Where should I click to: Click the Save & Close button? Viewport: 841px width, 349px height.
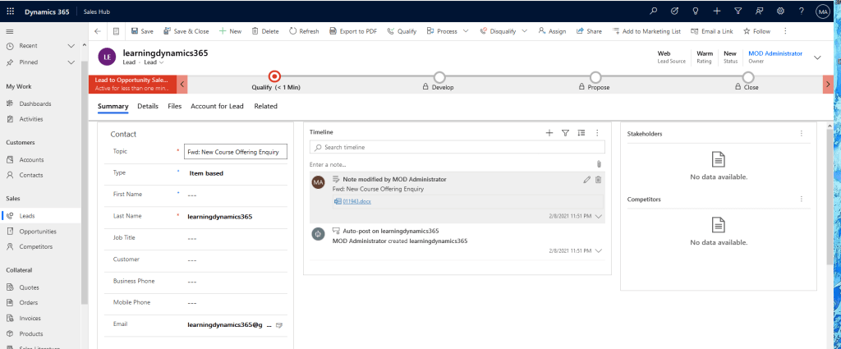tap(186, 31)
